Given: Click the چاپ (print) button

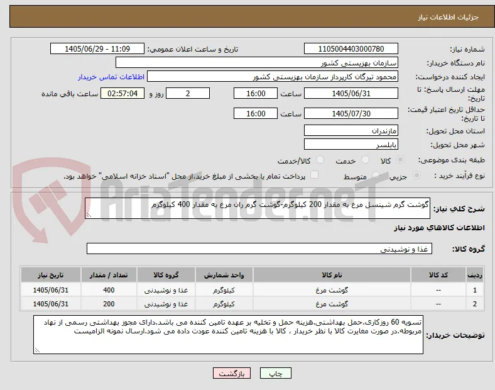Looking at the screenshot, I should [275, 373].
